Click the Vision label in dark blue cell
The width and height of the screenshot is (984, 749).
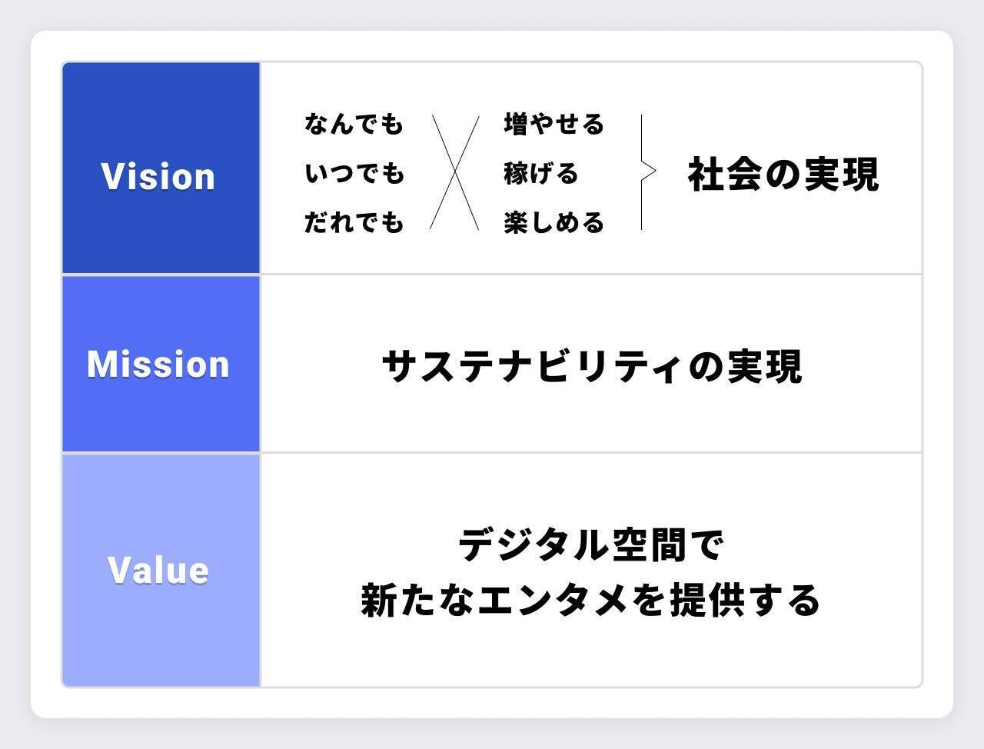[x=158, y=176]
